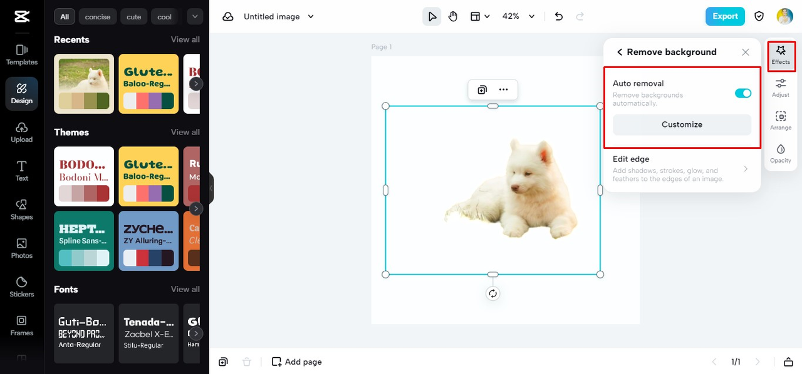Open the shield privacy icon

(x=759, y=16)
